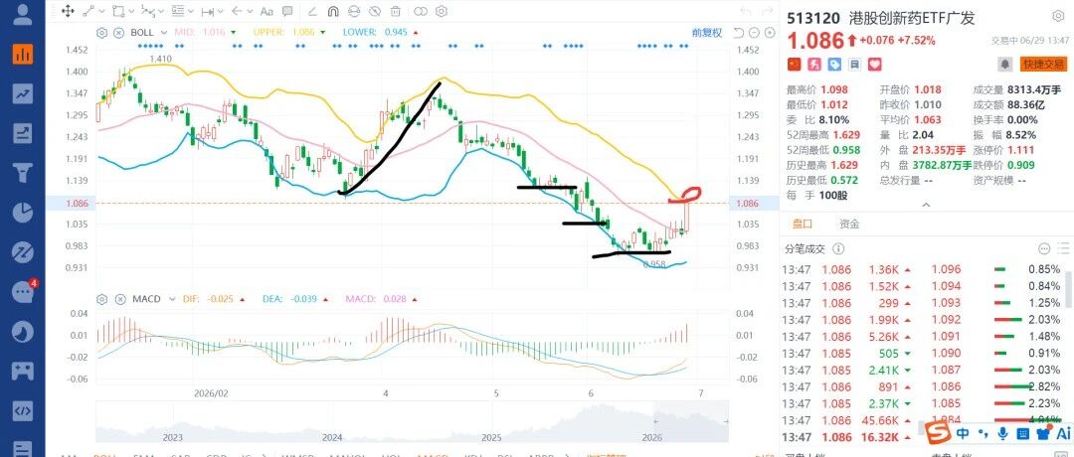Open more options beside 分笔成交

1044,249
